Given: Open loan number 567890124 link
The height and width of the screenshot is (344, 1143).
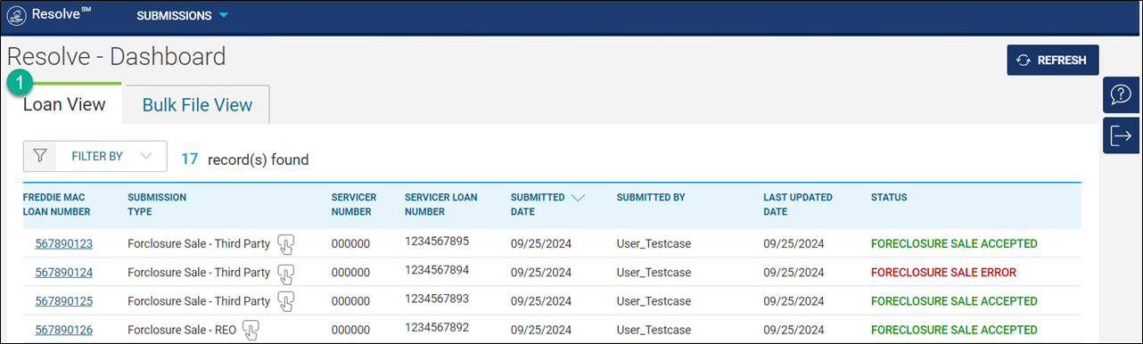Looking at the screenshot, I should [64, 272].
